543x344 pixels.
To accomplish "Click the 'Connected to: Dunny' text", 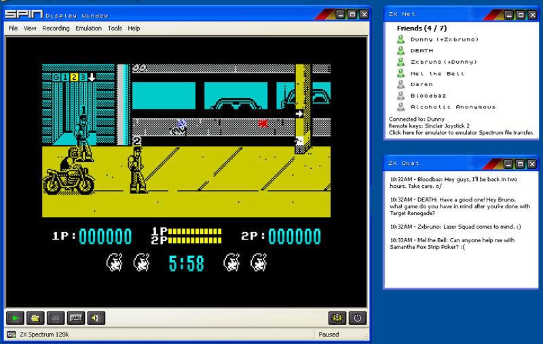I will pyautogui.click(x=417, y=119).
